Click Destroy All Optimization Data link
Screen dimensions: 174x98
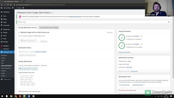[x=128, y=90]
